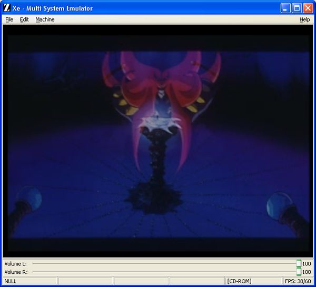
Task: Click the [CD-ROM] status bar entry
Action: pos(253,281)
